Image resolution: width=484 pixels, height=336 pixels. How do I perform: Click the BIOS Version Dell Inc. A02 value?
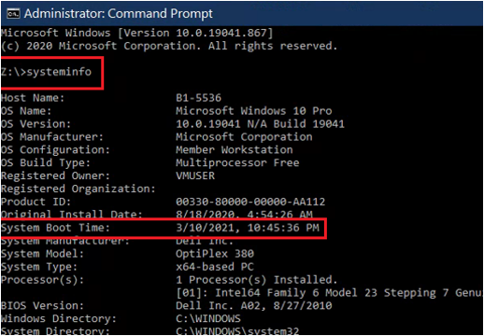tap(254, 306)
